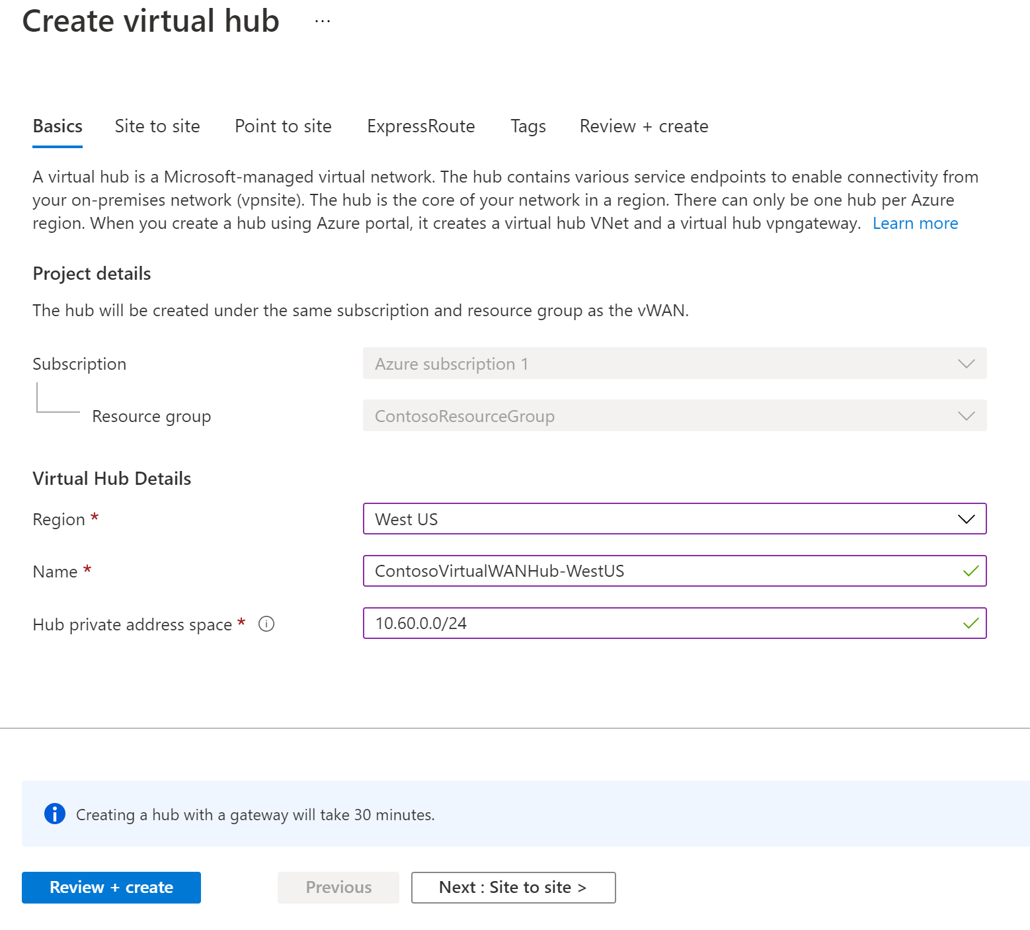Switch to the Site to site tab
The width and height of the screenshot is (1030, 930).
click(157, 126)
